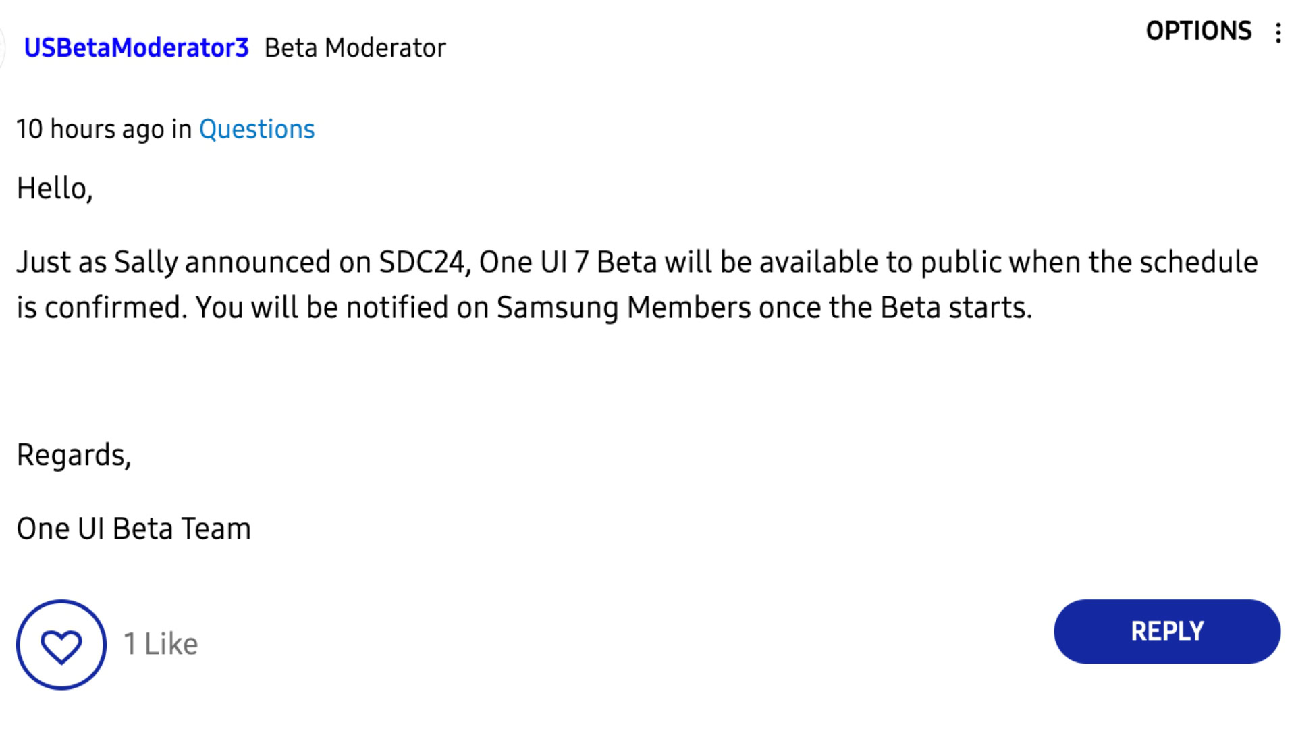Click the name Sally in the post
Image resolution: width=1296 pixels, height=729 pixels.
(x=146, y=262)
